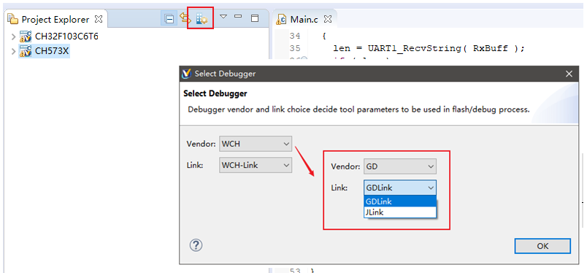Choose GDLink in the dropdown list
The width and height of the screenshot is (587, 273).
(400, 201)
